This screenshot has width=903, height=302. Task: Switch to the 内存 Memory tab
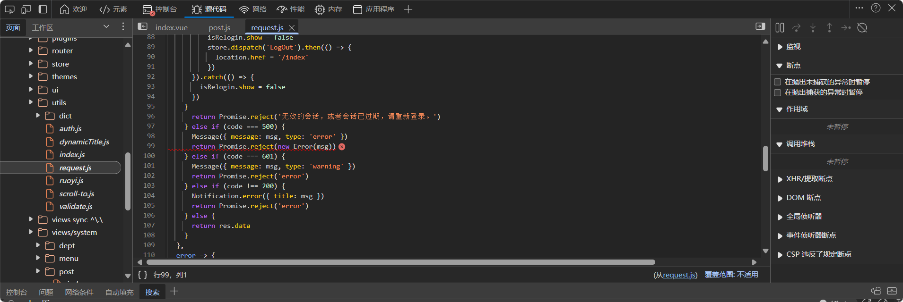[328, 9]
